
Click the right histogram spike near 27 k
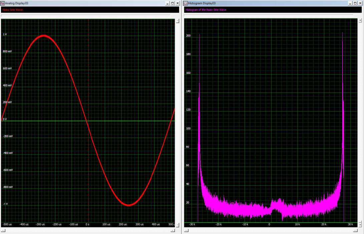(x=342, y=100)
